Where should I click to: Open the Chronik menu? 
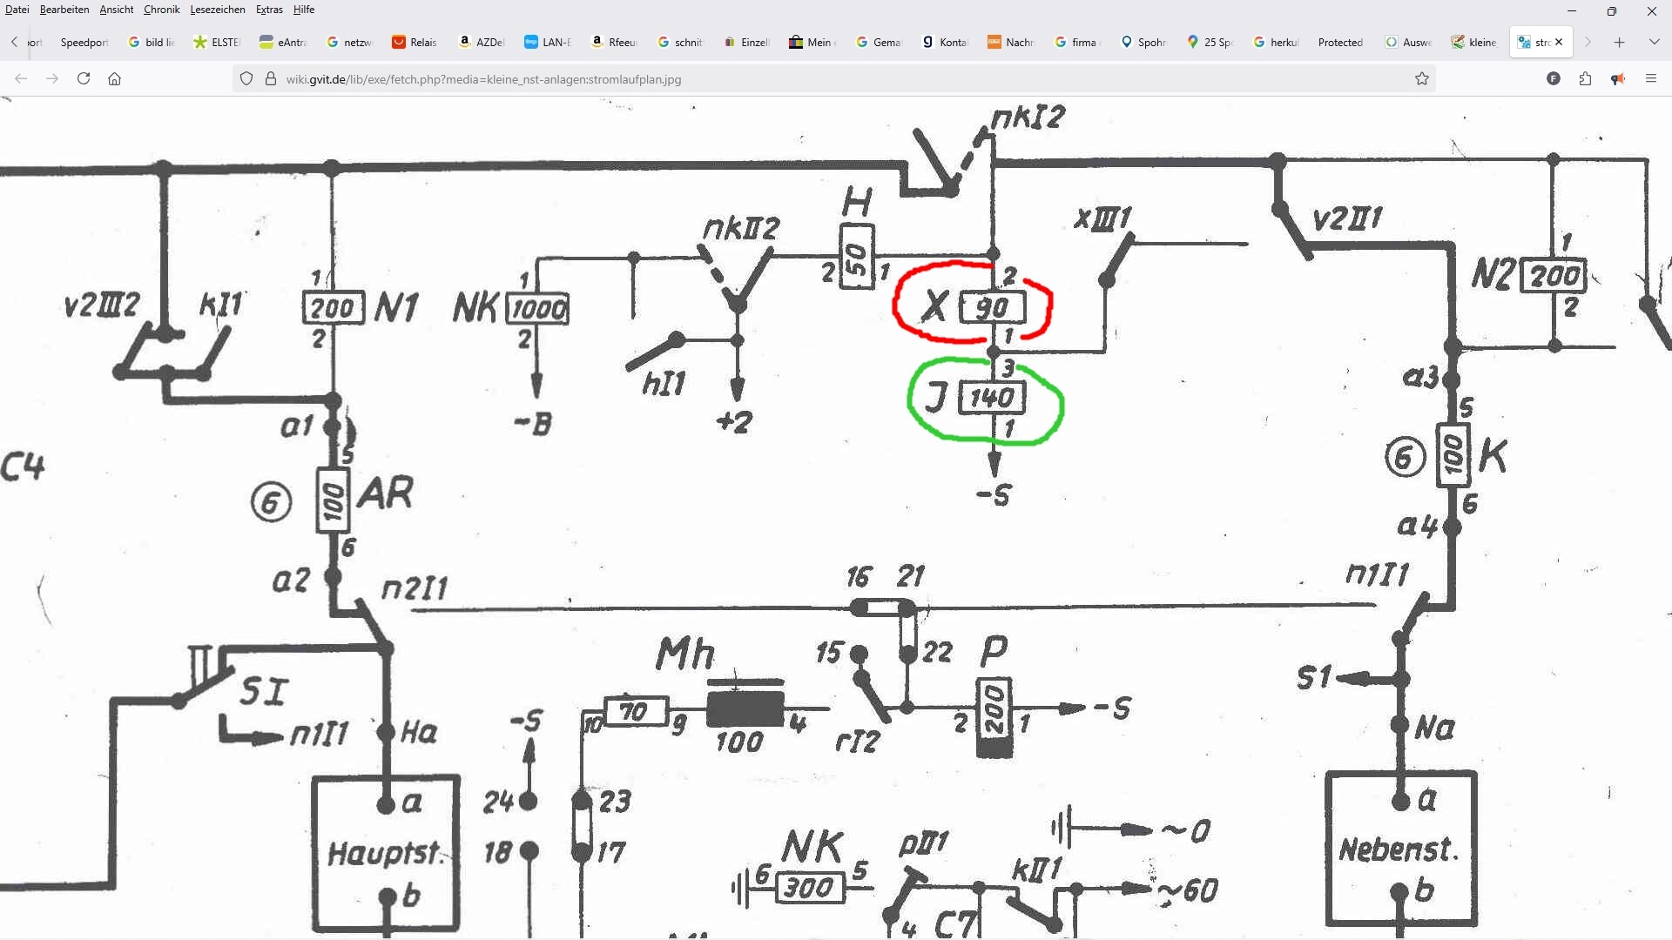coord(161,10)
